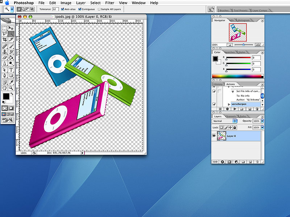Hide Layer 0 with the eye icon
The height and width of the screenshot is (217, 290).
[x=214, y=136]
